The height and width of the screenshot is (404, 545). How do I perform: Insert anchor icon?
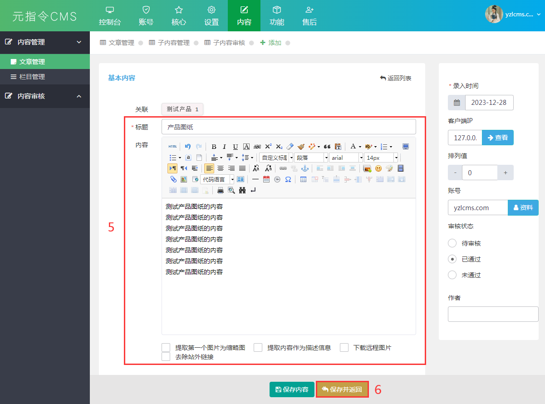click(x=305, y=168)
